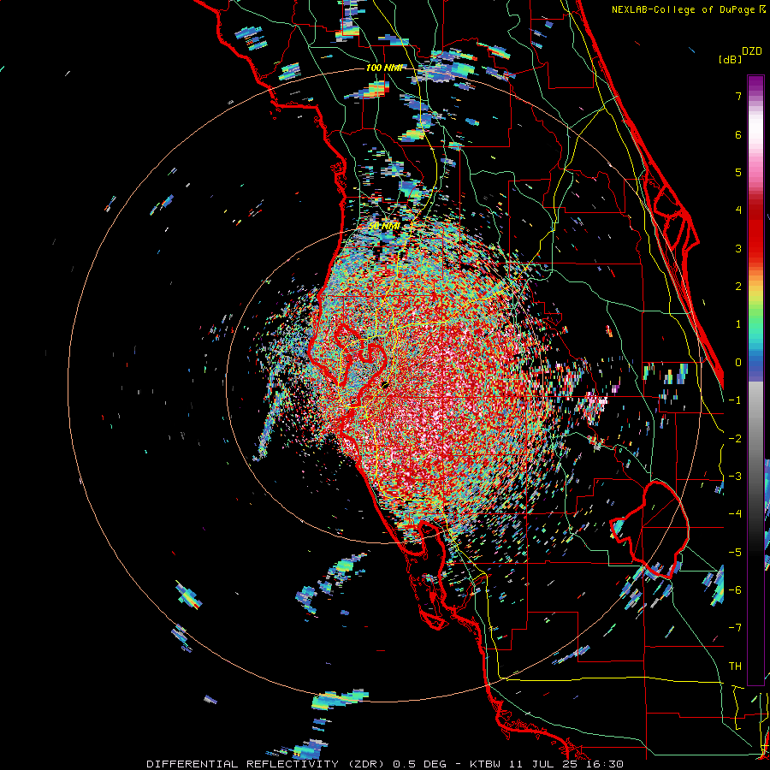Screen dimensions: 770x770
Task: Click the 2 value on ZDR scale
Action: coord(738,287)
